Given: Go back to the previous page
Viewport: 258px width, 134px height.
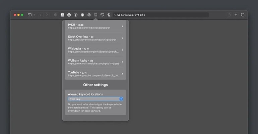Looking at the screenshot, I should click(41, 15).
